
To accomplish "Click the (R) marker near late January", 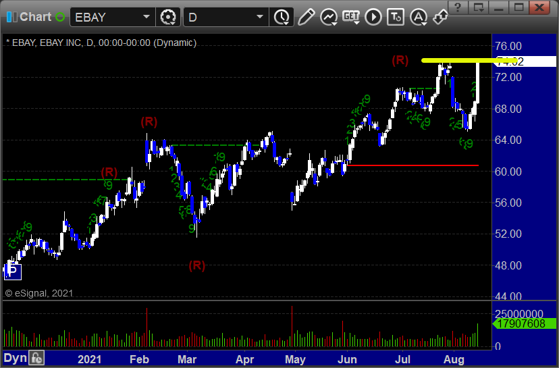I will click(x=109, y=173).
